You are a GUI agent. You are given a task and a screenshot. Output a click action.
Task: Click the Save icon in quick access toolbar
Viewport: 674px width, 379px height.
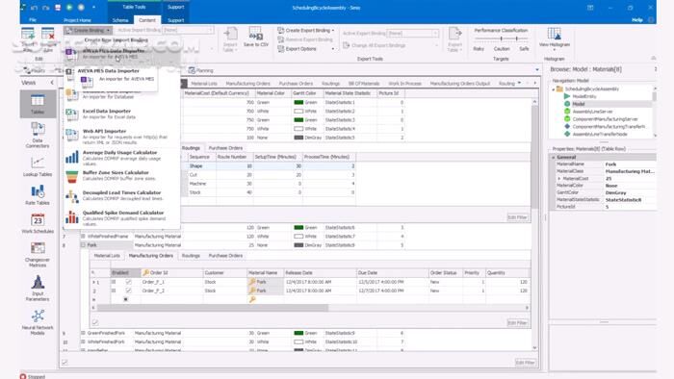click(x=58, y=8)
